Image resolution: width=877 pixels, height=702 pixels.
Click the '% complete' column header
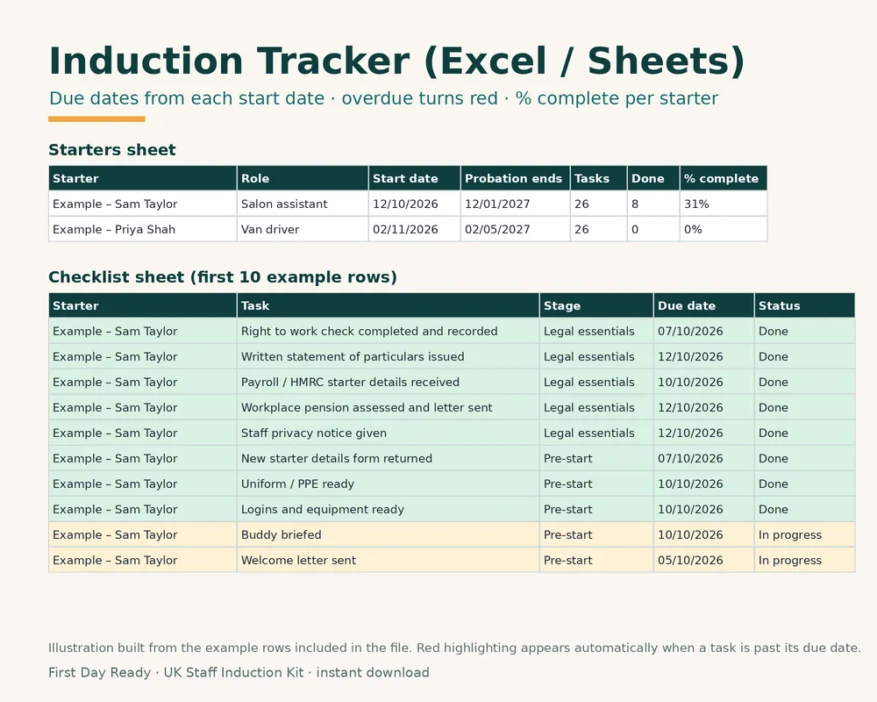click(724, 178)
